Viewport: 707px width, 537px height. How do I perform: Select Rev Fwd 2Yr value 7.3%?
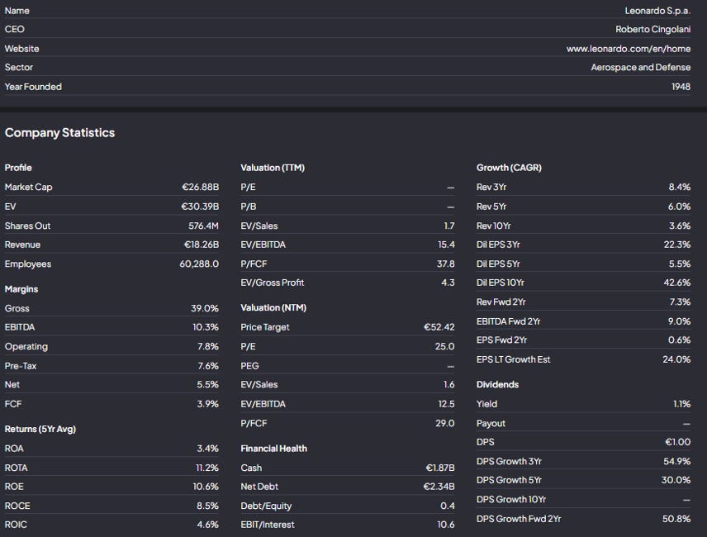[x=680, y=302]
